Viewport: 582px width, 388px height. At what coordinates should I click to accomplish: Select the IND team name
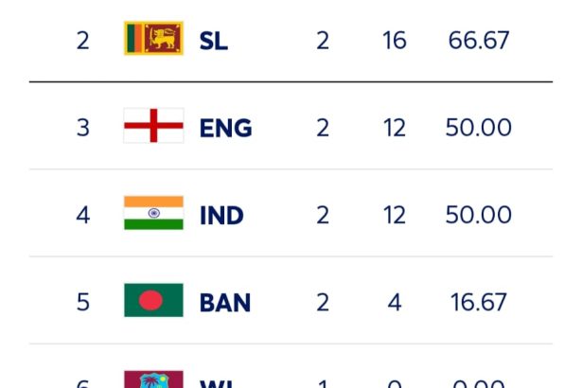click(221, 216)
